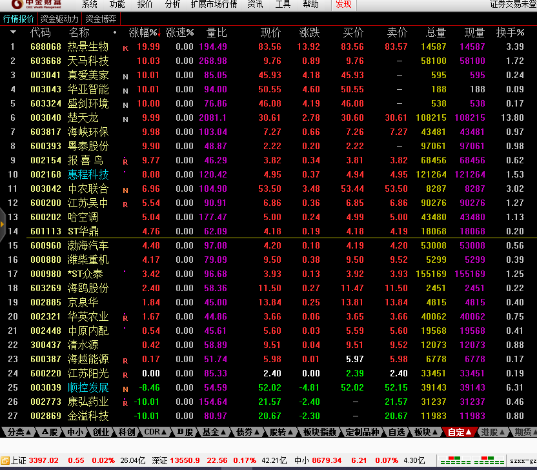Expand the 基金 bottom tab menu
Screen dimensions: 537x470
[x=214, y=432]
